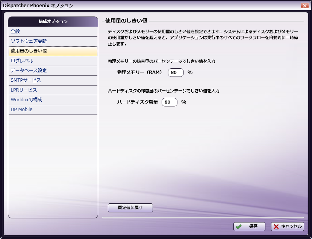Screen dimensions: 312x239
Task: Click the 物理メモリー (RAM) percentage field
Action: pos(176,72)
